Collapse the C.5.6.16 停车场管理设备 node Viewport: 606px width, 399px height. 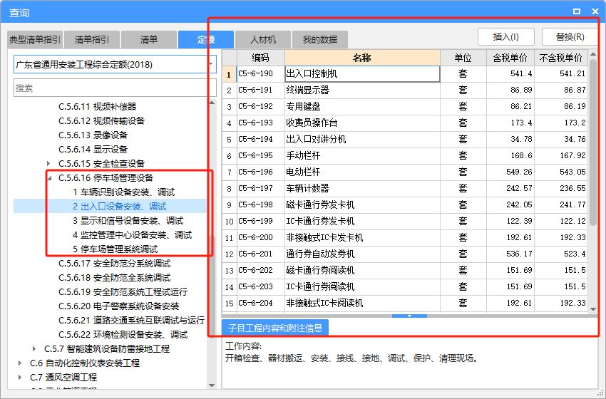[x=49, y=178]
